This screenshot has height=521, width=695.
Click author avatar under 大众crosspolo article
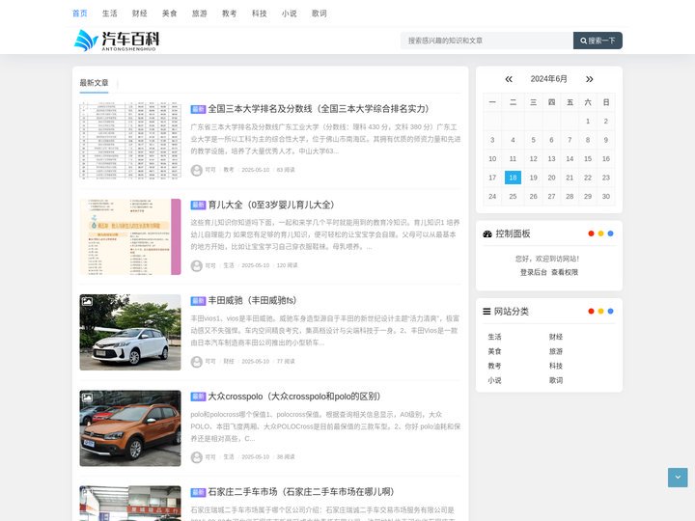tap(196, 457)
